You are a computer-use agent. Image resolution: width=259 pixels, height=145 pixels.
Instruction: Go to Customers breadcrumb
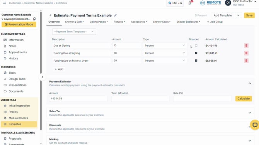[15, 3]
